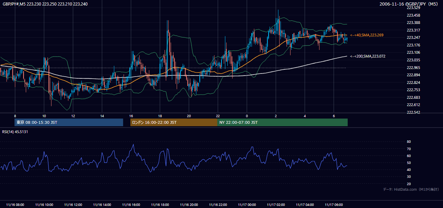Click hour tick 8 under the price chart
The image size is (443, 208).
[15, 115]
